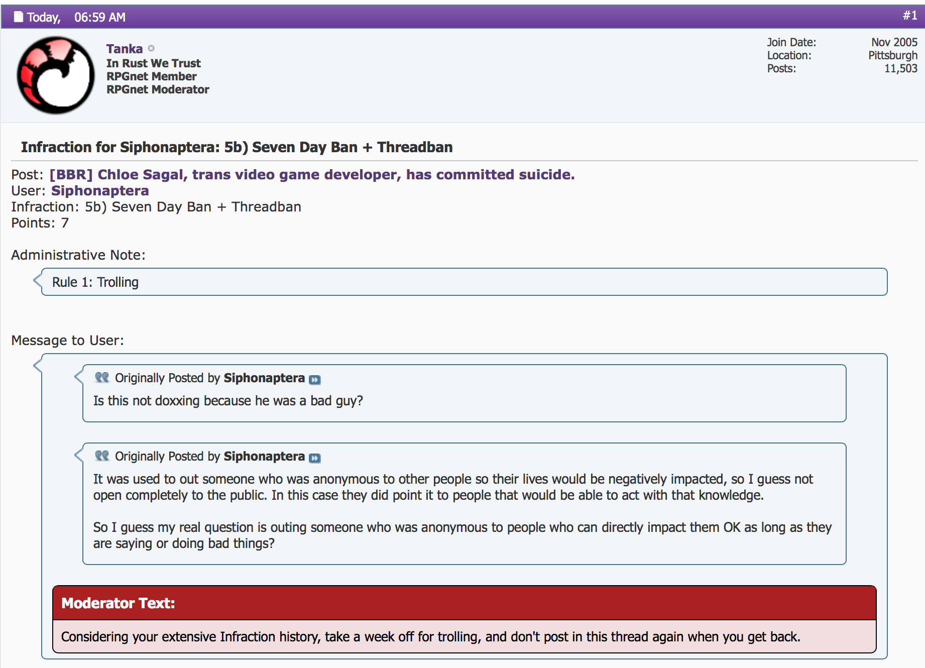Click the 'Join Date:' label
The width and height of the screenshot is (925, 668).
(x=791, y=42)
